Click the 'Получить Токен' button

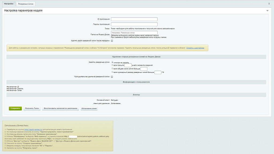click(x=32, y=108)
